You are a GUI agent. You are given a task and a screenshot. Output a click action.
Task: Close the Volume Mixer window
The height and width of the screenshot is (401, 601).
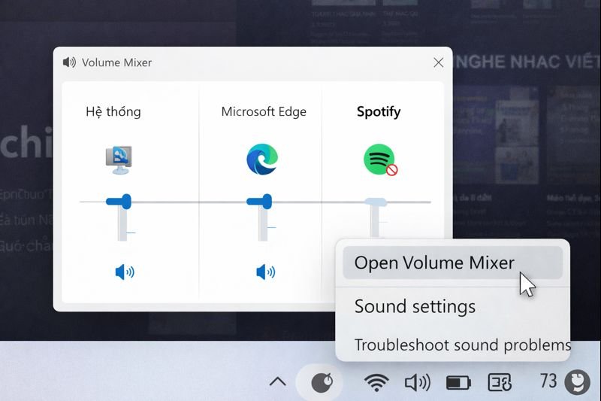pos(438,63)
